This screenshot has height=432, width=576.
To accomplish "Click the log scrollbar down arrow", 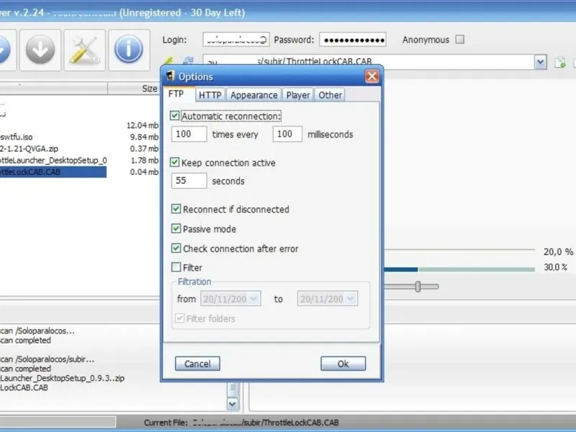I will (233, 405).
